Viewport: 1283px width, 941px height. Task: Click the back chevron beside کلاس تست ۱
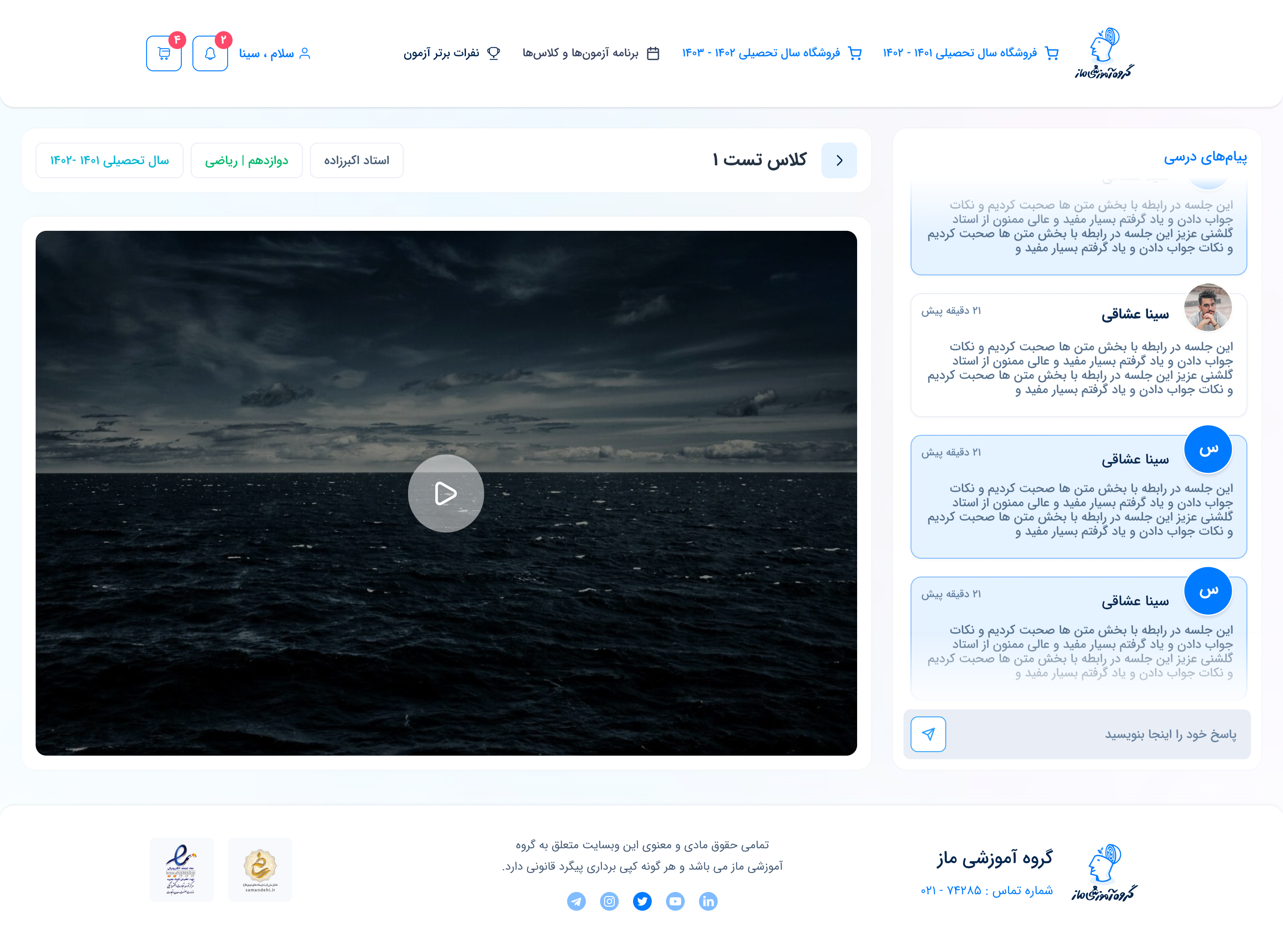839,161
